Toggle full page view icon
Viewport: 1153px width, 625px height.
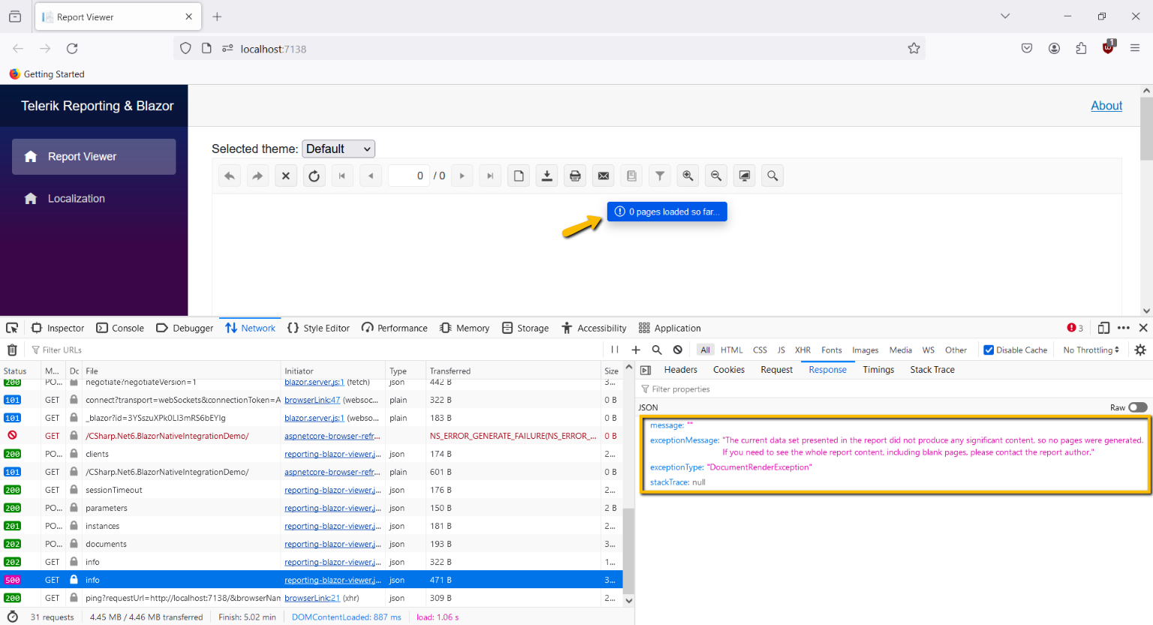745,176
